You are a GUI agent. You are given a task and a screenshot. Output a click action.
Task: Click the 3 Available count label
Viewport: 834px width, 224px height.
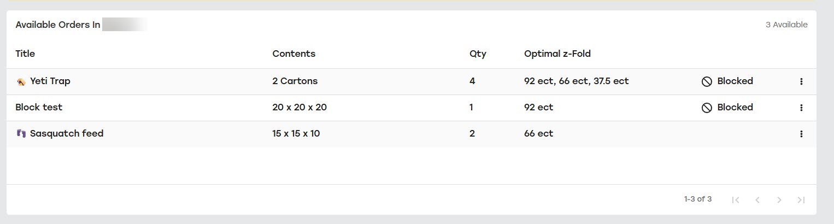786,25
